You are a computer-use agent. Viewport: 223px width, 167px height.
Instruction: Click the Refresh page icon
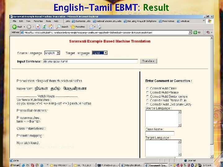click(44, 27)
